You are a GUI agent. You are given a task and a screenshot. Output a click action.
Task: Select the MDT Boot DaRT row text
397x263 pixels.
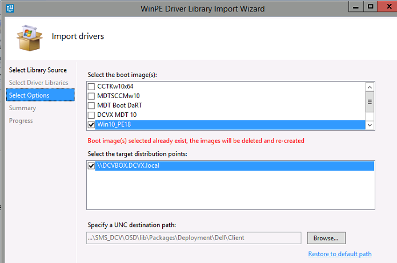[119, 105]
